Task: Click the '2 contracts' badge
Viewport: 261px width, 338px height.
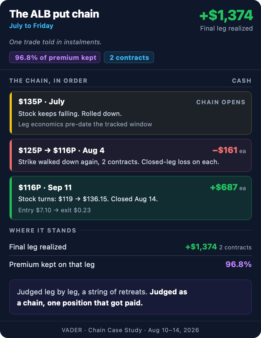Action: (x=129, y=58)
